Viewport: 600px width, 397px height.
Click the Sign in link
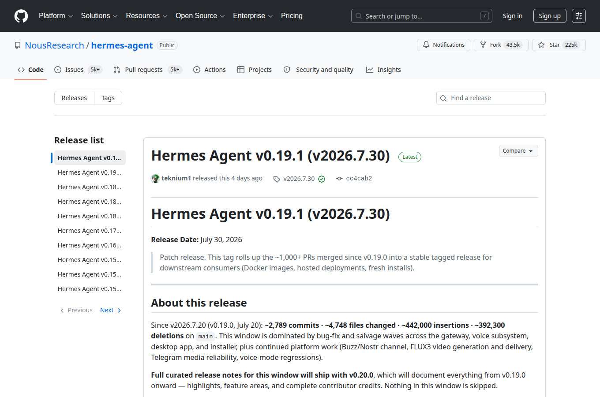[x=512, y=16]
